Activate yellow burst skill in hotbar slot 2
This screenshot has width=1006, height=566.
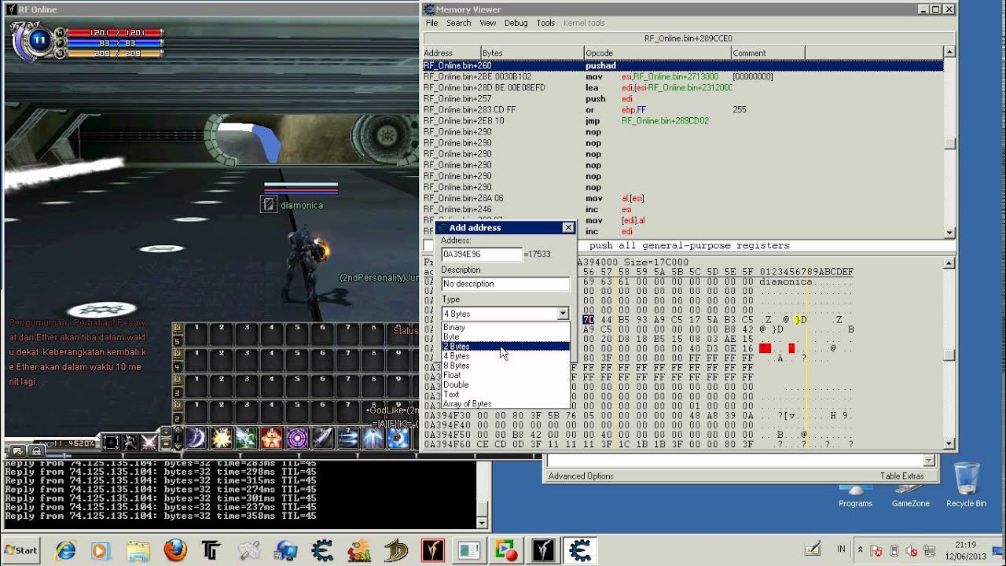pyautogui.click(x=221, y=438)
